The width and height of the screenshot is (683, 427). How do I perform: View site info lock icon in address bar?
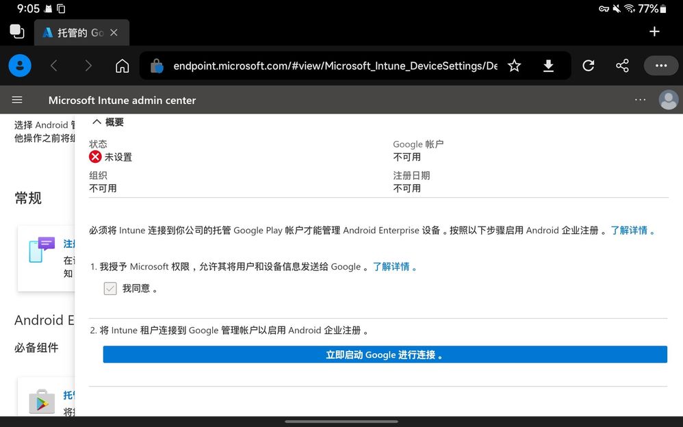click(x=157, y=66)
